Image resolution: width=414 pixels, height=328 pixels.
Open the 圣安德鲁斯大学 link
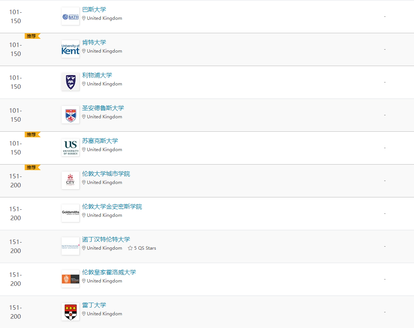103,108
